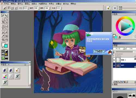136x98 pixels.
Task: Click the button in the QQ popup
Action: tap(99, 51)
